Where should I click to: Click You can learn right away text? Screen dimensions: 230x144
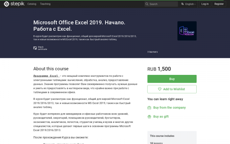(165, 99)
